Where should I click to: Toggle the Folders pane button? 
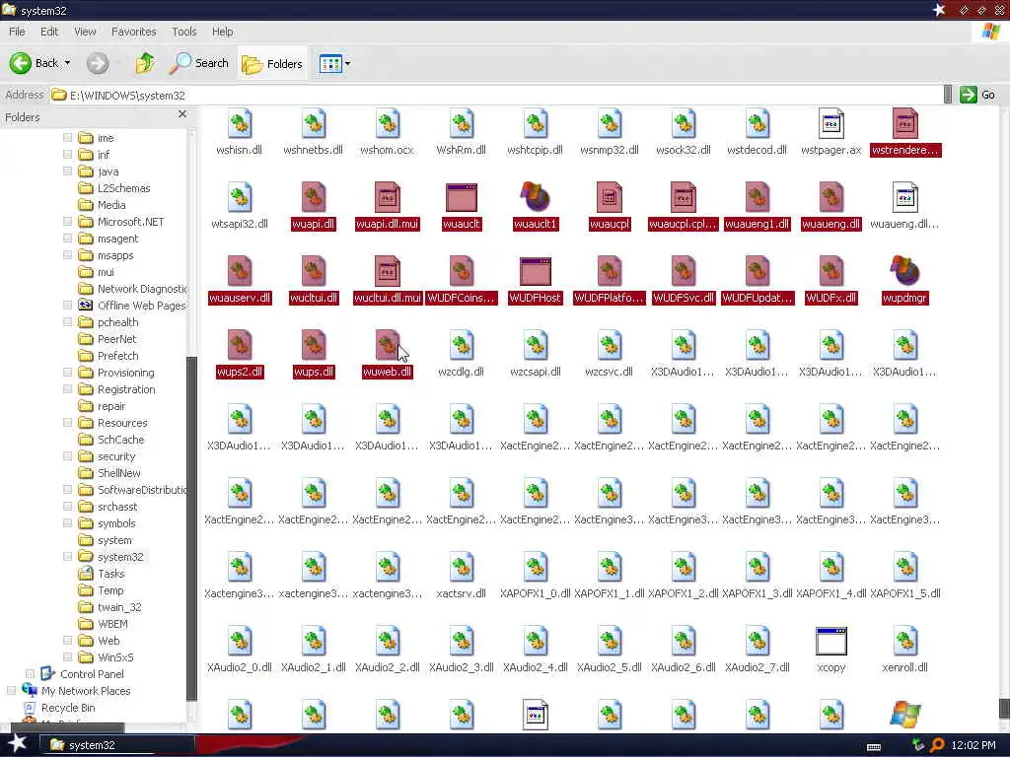pos(272,63)
